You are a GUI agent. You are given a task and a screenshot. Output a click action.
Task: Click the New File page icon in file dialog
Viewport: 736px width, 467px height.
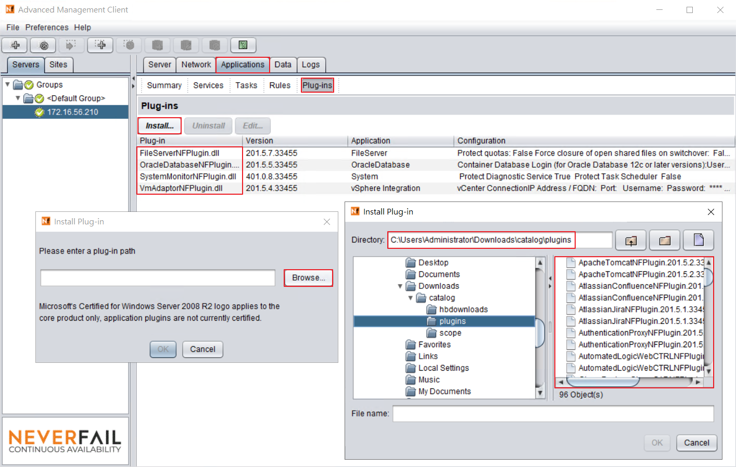(699, 240)
